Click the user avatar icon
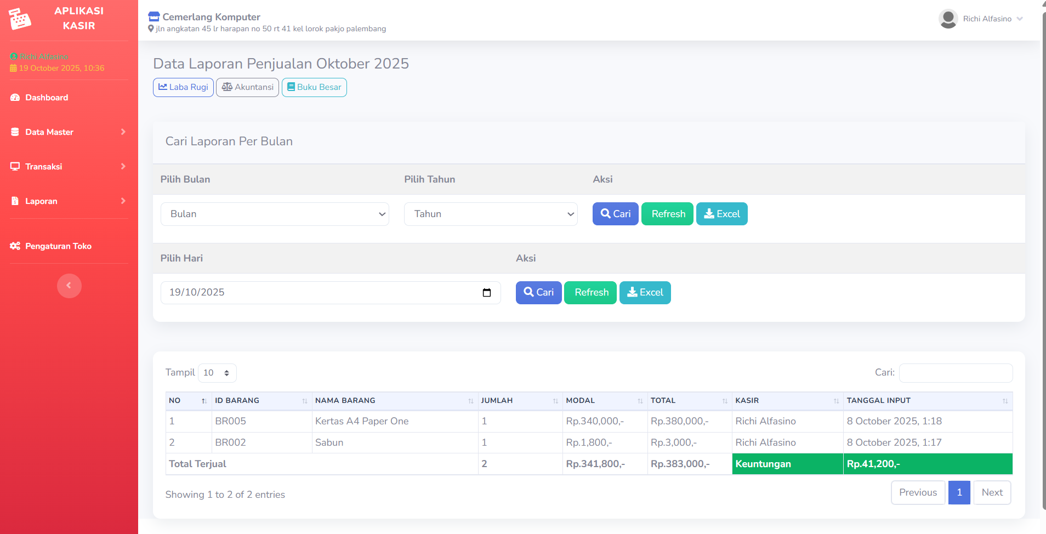The height and width of the screenshot is (534, 1046). point(948,19)
